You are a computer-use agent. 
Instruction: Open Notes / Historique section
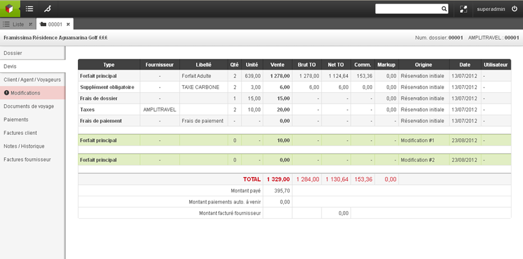coord(24,146)
